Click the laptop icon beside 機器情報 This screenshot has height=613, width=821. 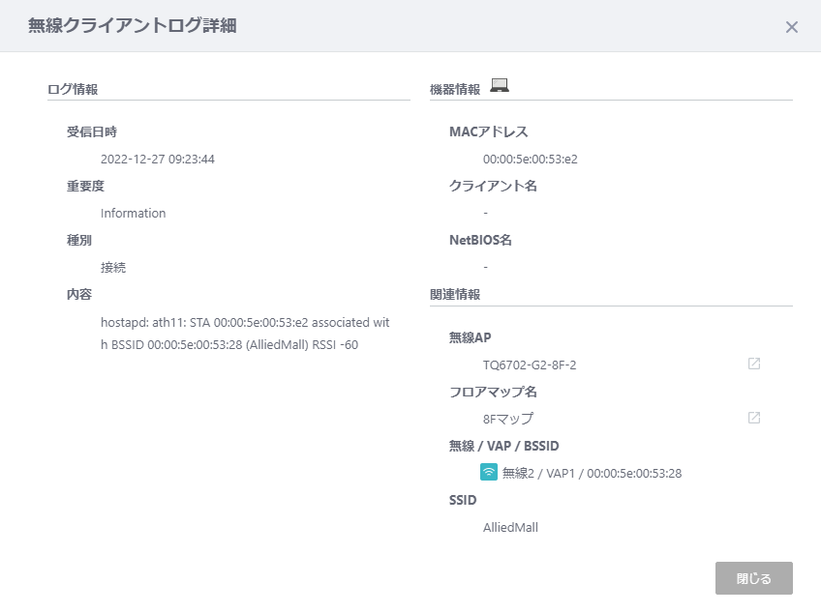500,86
